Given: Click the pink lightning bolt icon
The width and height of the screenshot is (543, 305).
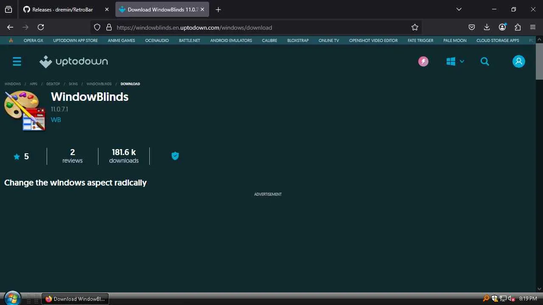Looking at the screenshot, I should (423, 61).
